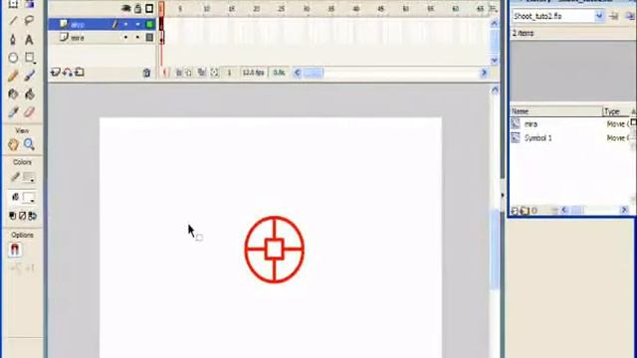The image size is (637, 358).
Task: Open the stroke color swatch
Action: (29, 177)
